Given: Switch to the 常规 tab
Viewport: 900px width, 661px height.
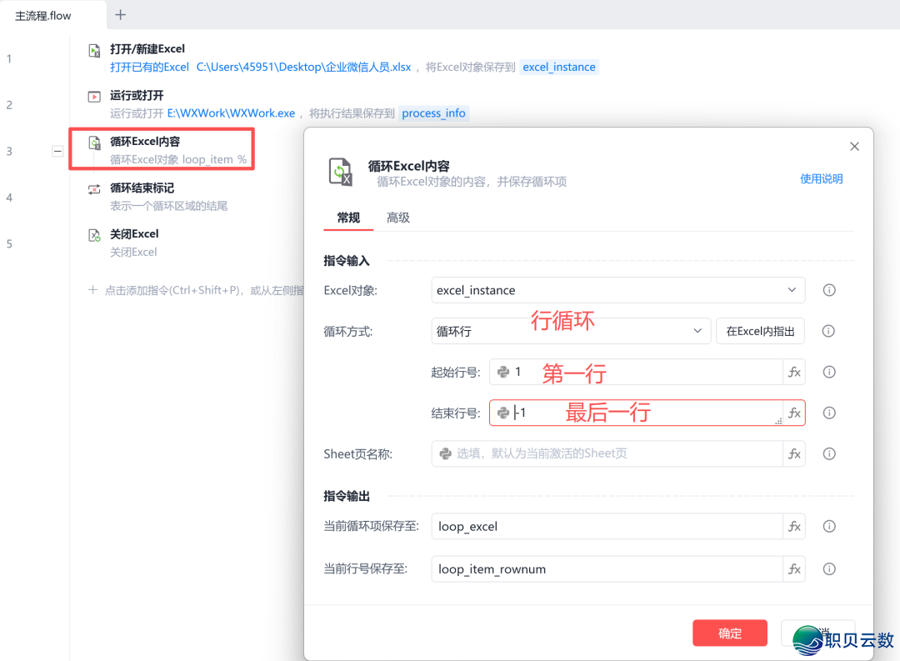Looking at the screenshot, I should (x=347, y=217).
